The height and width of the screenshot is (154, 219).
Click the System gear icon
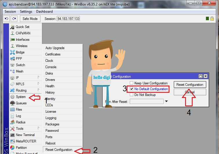12,97
